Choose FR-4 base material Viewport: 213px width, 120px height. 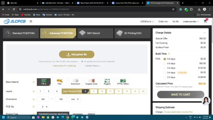click(44, 82)
